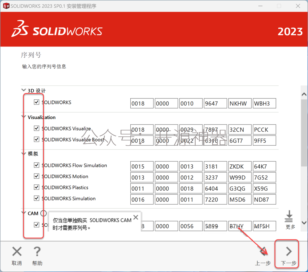Click the SOLIDWORKS title bar app icon
The width and height of the screenshot is (308, 272).
[x=6, y=6]
